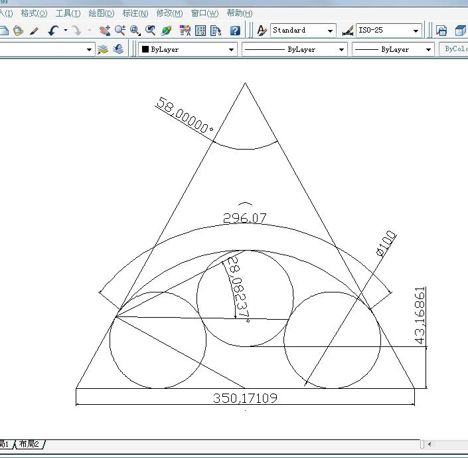Switch to the 布局2 layout tab

pos(29,444)
